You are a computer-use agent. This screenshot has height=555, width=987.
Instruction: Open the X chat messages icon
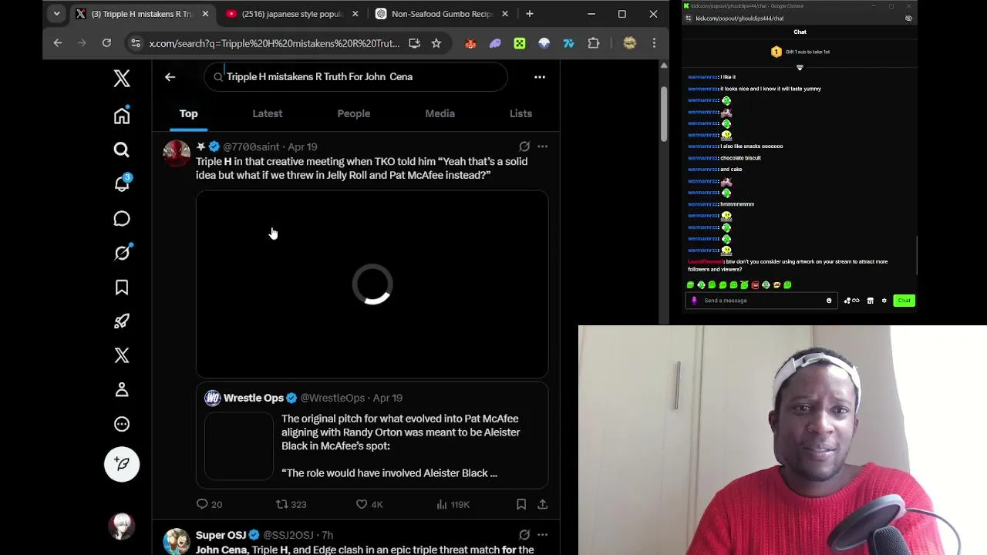122,218
